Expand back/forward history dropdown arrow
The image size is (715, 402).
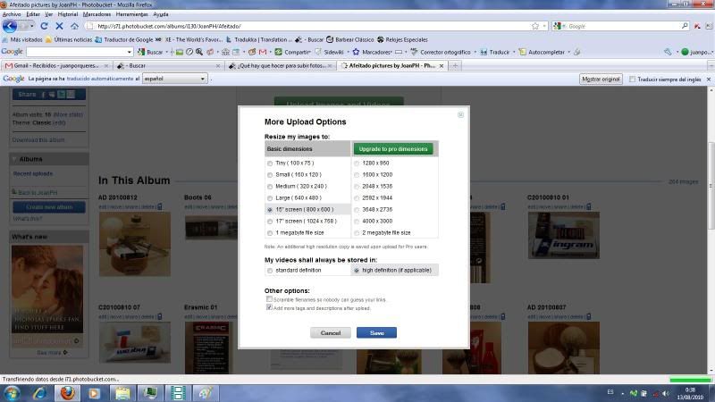(32, 26)
